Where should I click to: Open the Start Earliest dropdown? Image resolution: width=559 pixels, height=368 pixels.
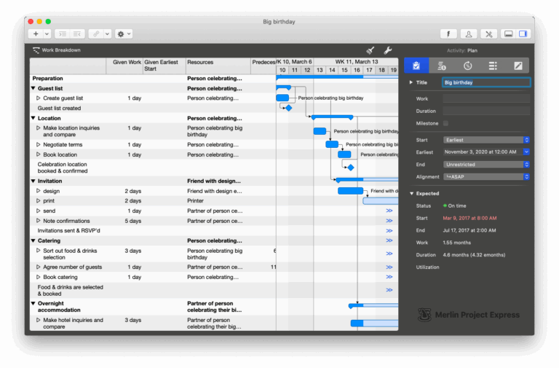(x=486, y=140)
